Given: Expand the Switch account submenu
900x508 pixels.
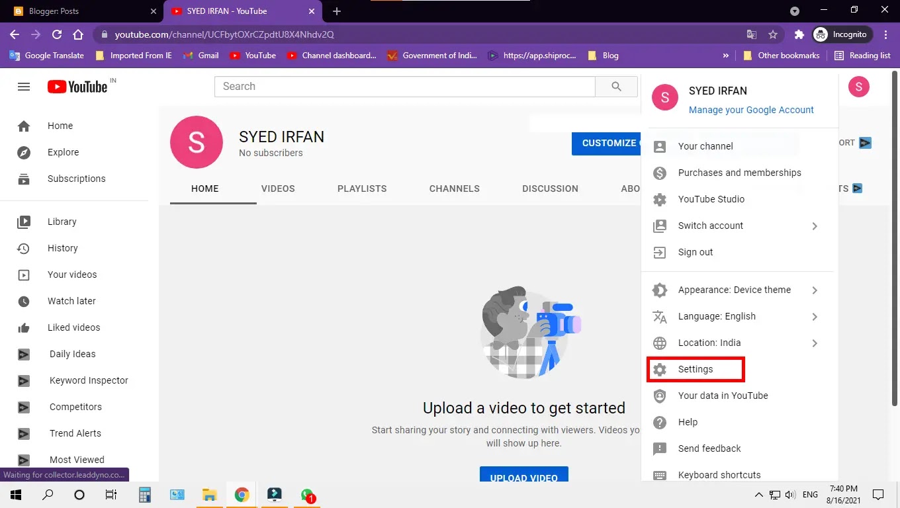Looking at the screenshot, I should (815, 226).
